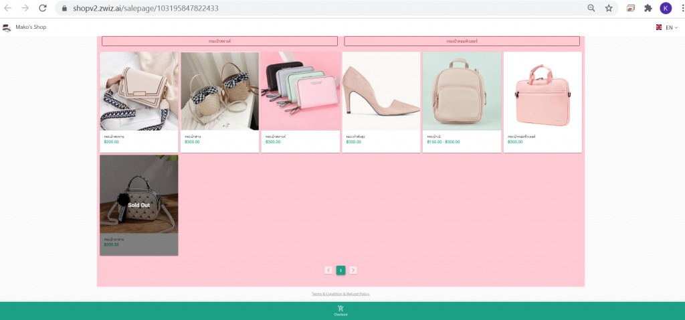The height and width of the screenshot is (320, 685).
Task: Click the product name under the pink laptop bag
Action: tap(522, 137)
